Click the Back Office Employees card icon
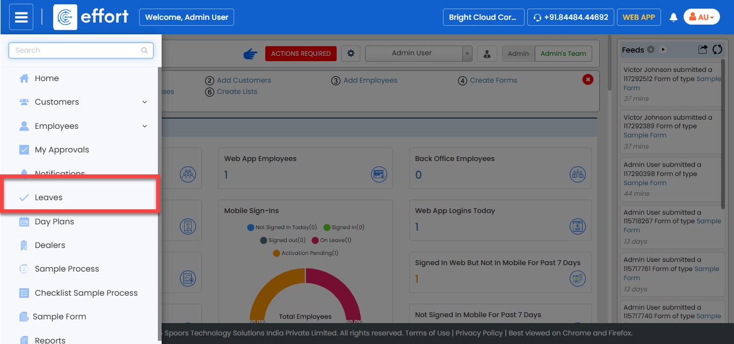The width and height of the screenshot is (734, 344). coord(577,174)
